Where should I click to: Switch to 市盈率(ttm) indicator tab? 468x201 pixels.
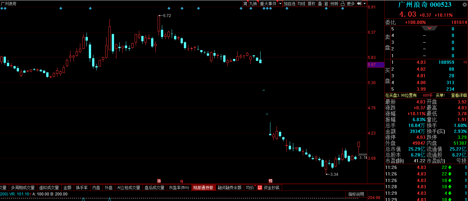[x=179, y=188]
